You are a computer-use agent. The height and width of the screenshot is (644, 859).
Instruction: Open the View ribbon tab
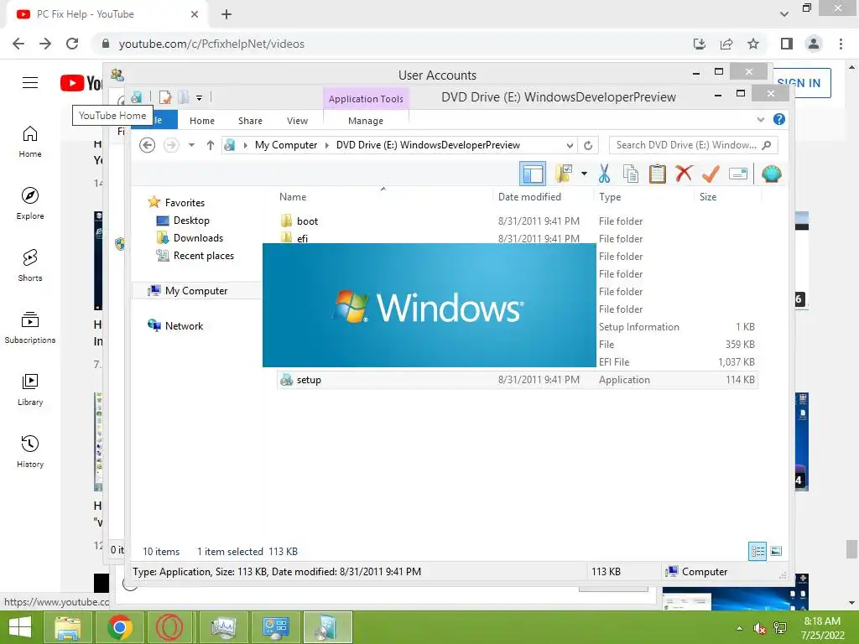[x=297, y=121]
